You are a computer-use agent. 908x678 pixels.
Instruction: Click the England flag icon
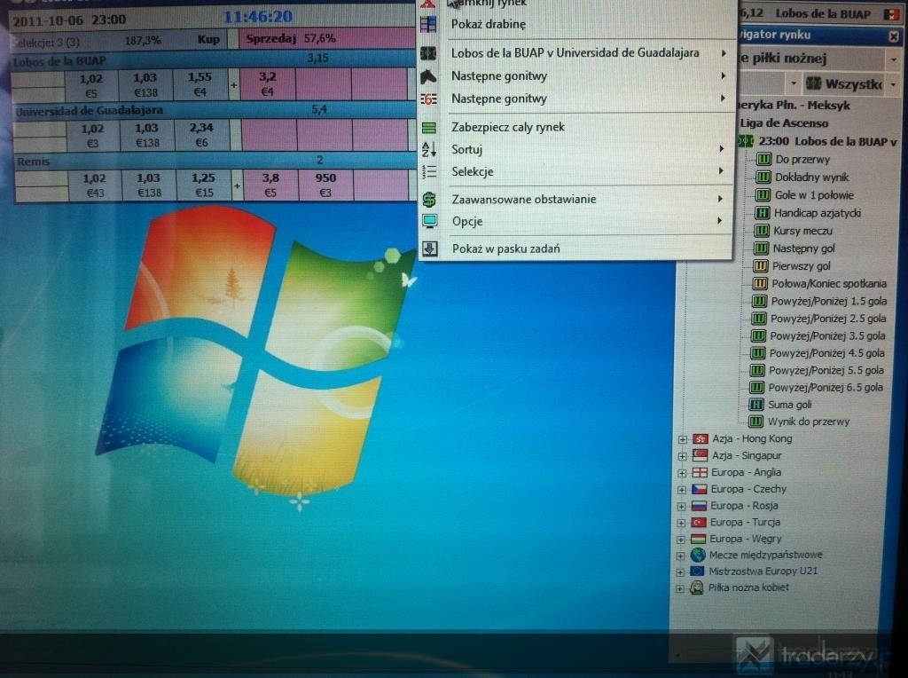[701, 472]
